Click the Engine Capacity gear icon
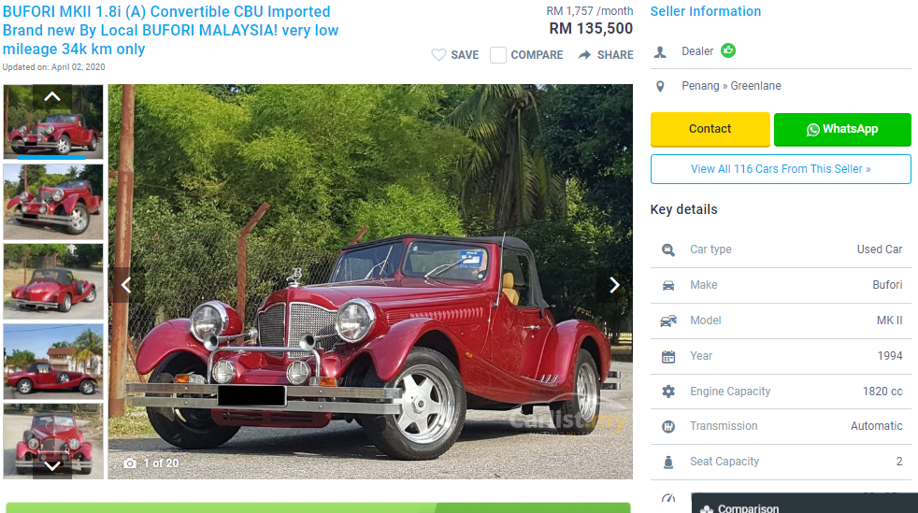This screenshot has height=513, width=918. tap(668, 392)
